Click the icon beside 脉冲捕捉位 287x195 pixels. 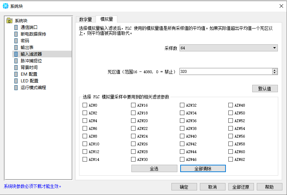pos(16,61)
